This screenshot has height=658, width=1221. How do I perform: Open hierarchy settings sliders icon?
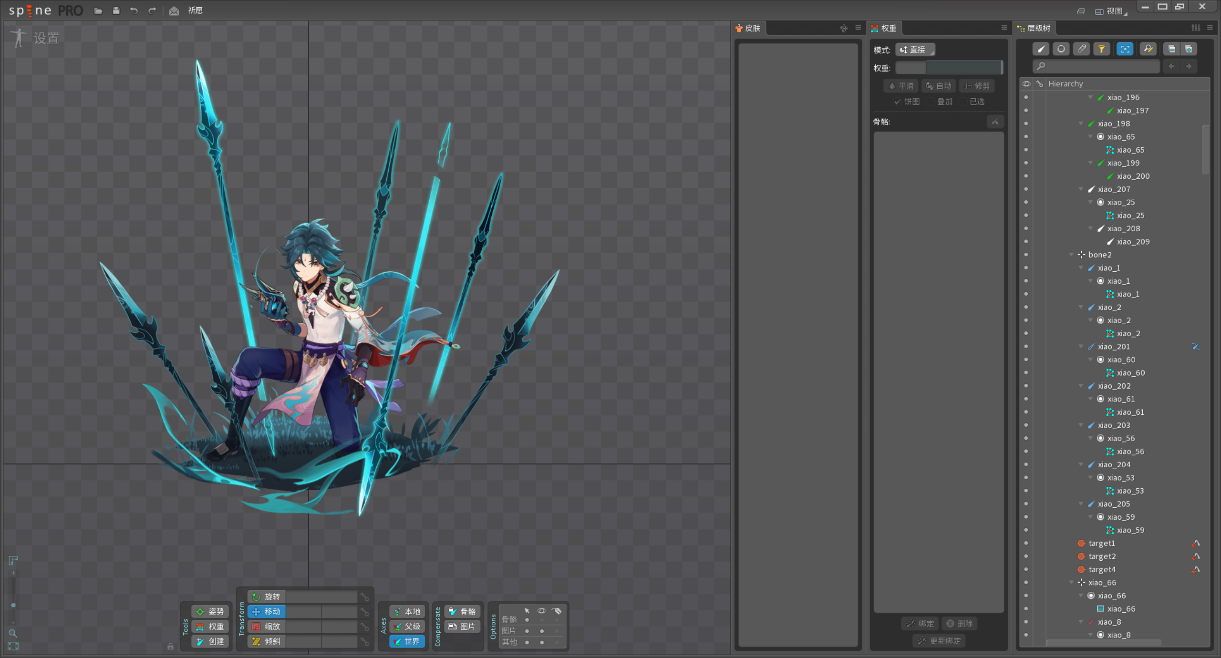click(1196, 28)
